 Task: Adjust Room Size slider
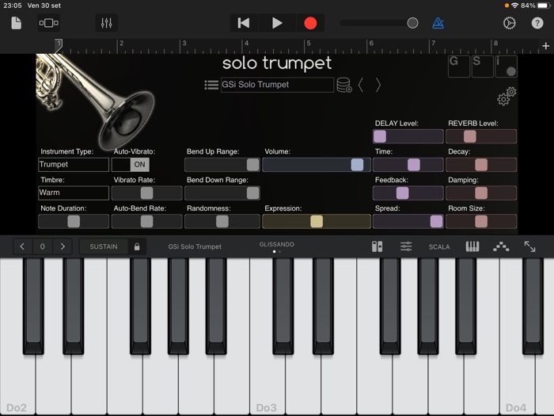point(481,221)
